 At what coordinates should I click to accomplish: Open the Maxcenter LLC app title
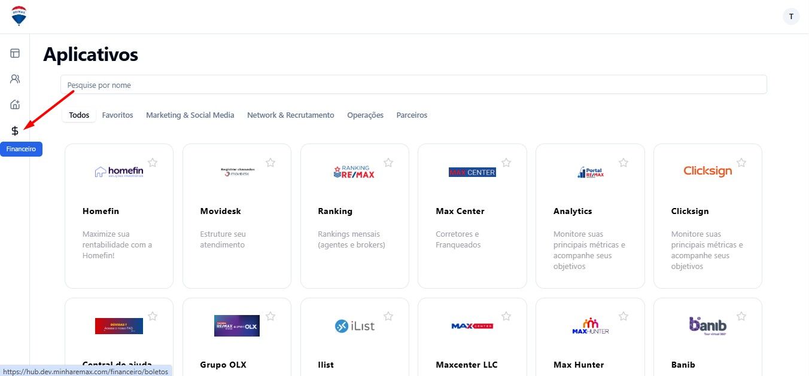467,365
